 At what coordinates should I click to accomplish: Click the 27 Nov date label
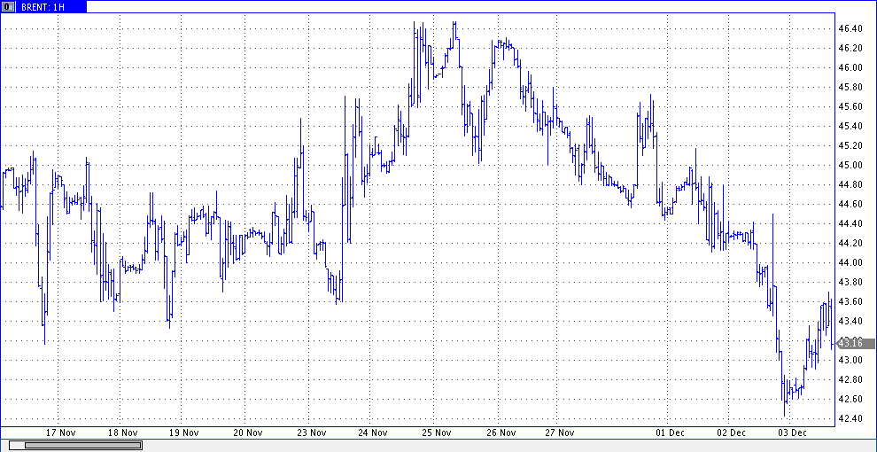coord(560,433)
